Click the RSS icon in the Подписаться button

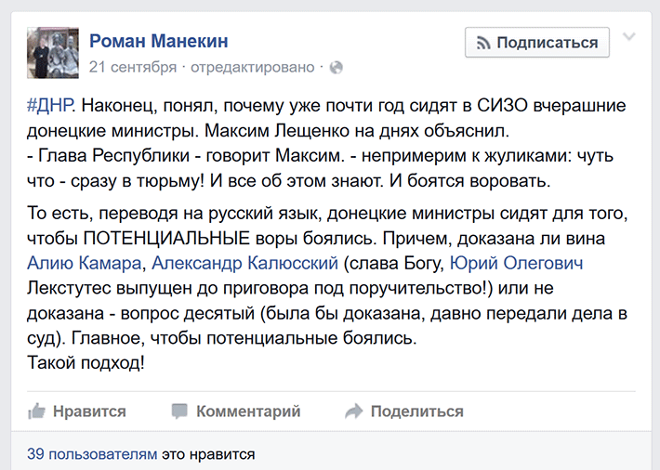483,43
